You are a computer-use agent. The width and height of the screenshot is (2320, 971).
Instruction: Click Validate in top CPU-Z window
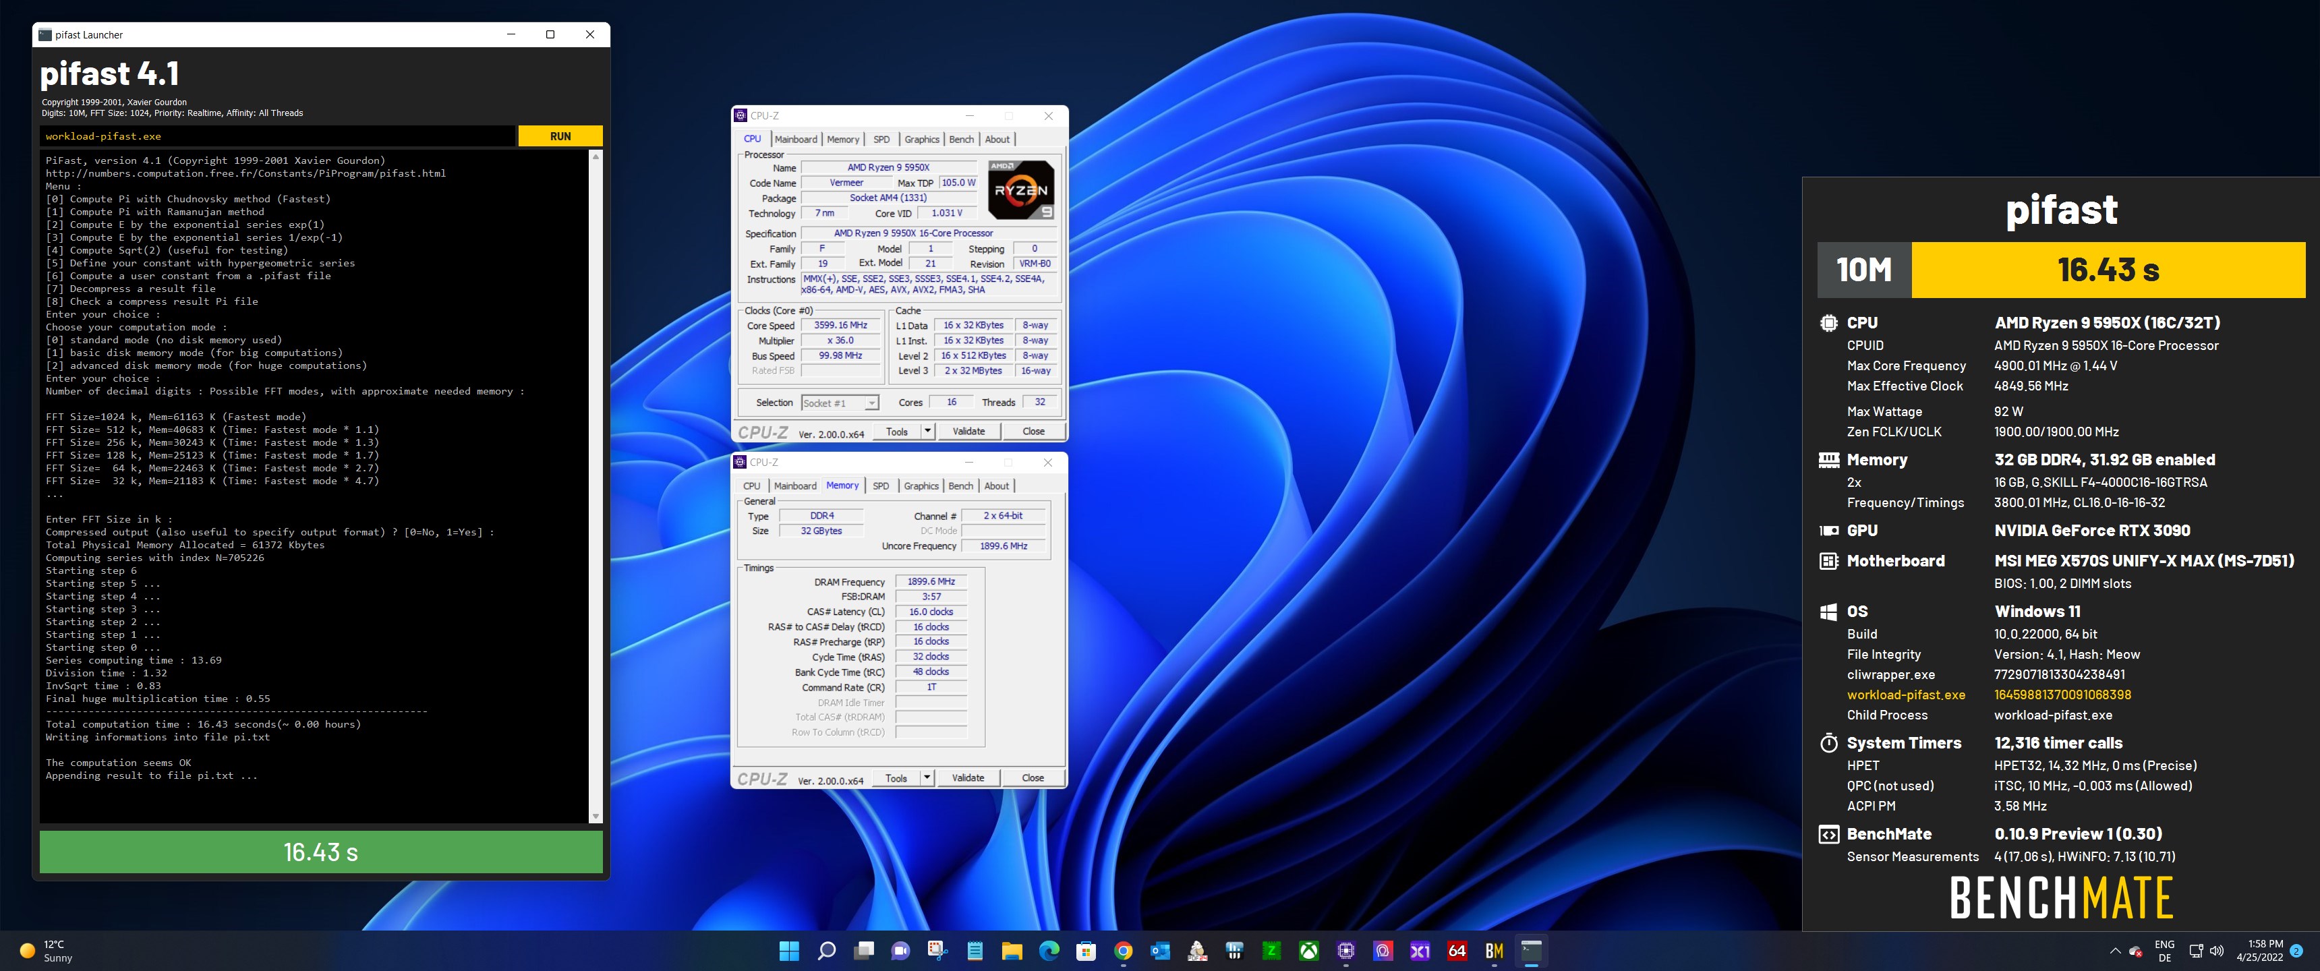point(968,432)
